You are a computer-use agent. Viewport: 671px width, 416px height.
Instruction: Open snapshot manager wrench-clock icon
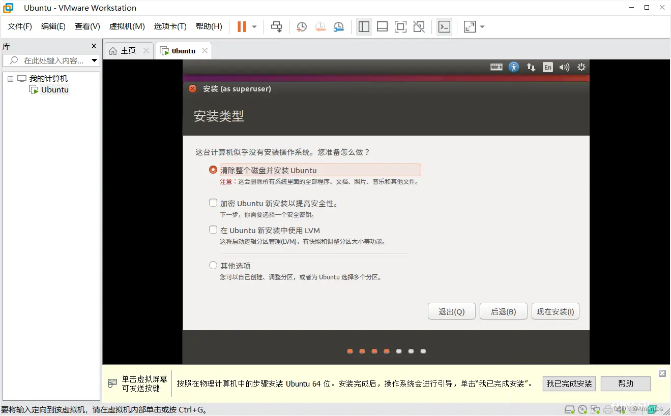[x=338, y=26]
